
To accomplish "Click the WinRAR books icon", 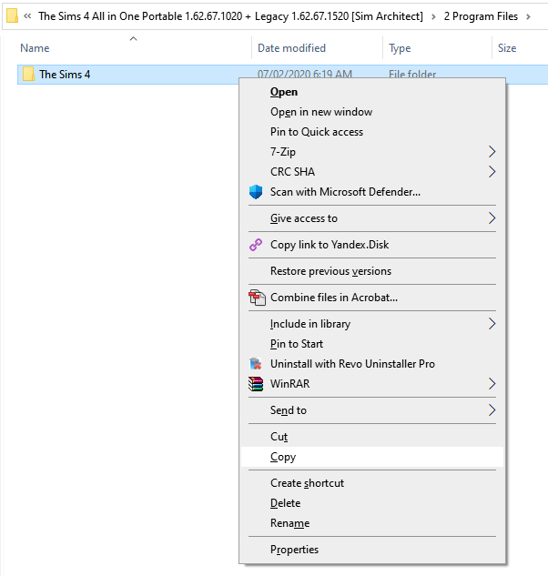I will [x=256, y=384].
